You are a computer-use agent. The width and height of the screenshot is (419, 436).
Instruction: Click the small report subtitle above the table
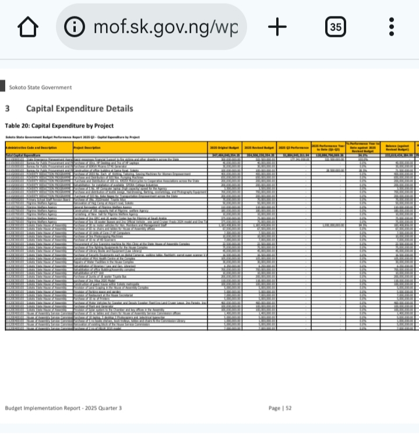(x=72, y=137)
